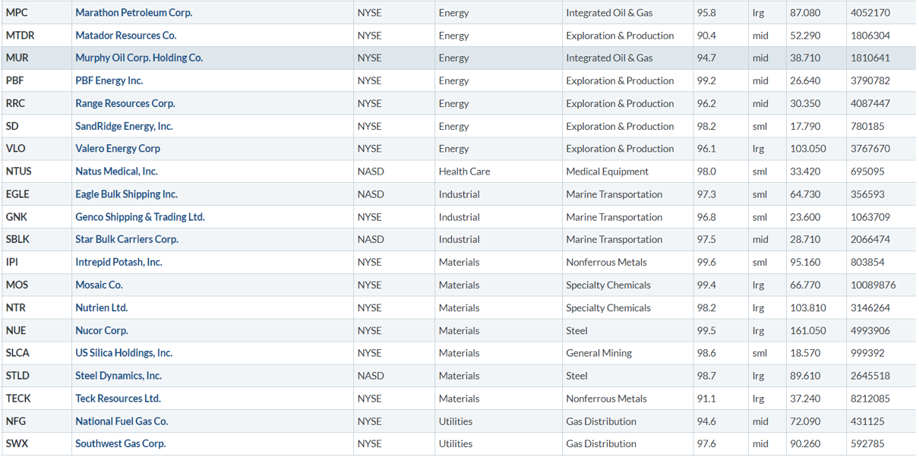The image size is (919, 460).
Task: Click "Nonferrous Metals" in the Teck row
Action: click(606, 399)
